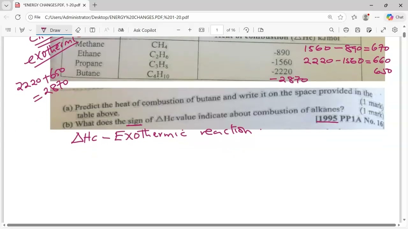Viewport: 408px width, 229px height.
Task: Click Save as icon
Action: coord(369,30)
